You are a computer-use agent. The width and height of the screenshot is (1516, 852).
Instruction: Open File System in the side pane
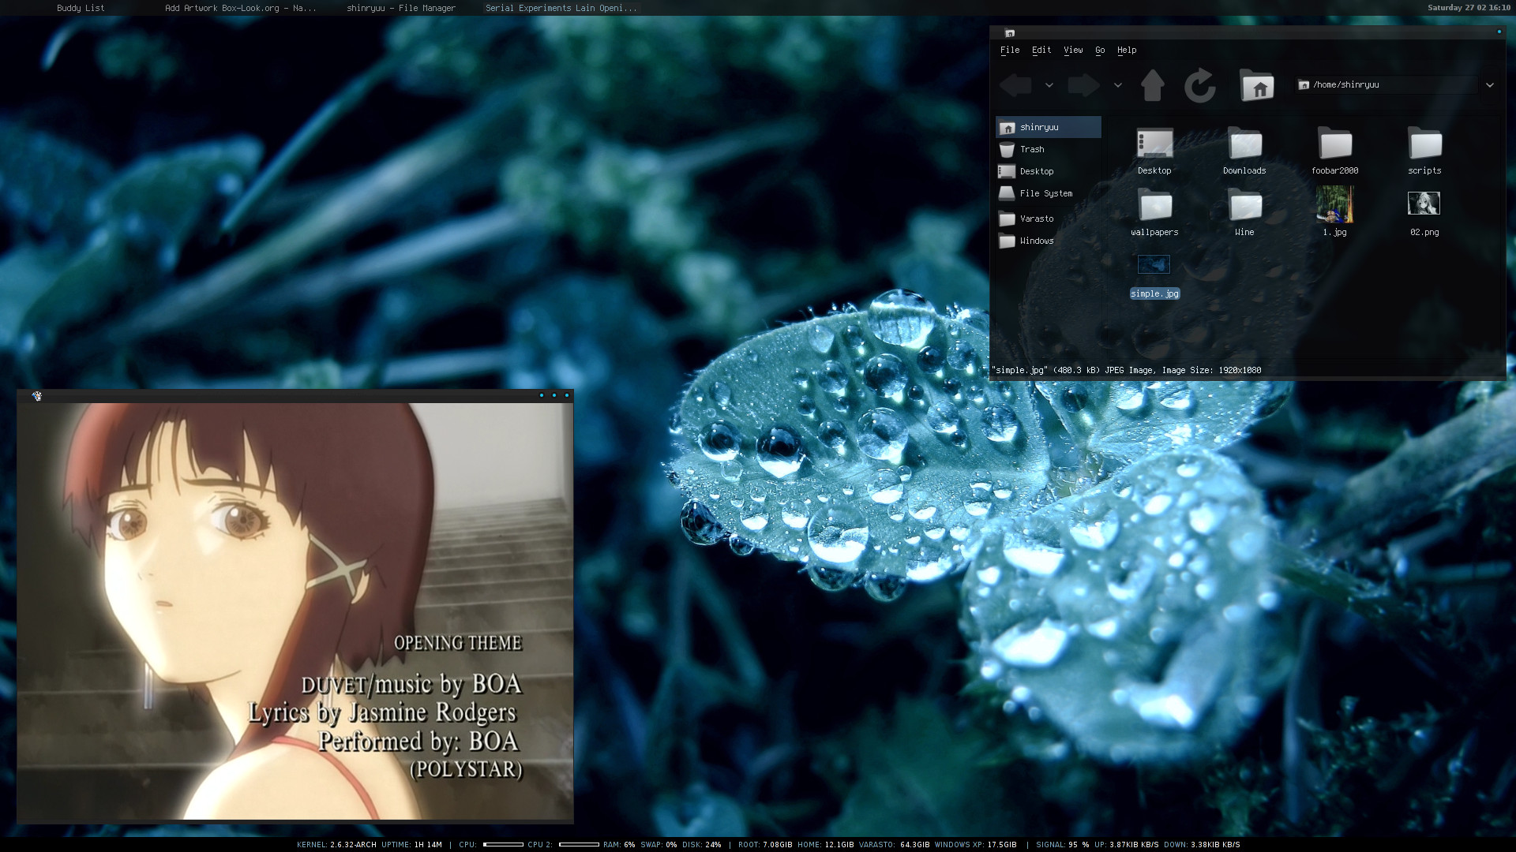(1049, 193)
